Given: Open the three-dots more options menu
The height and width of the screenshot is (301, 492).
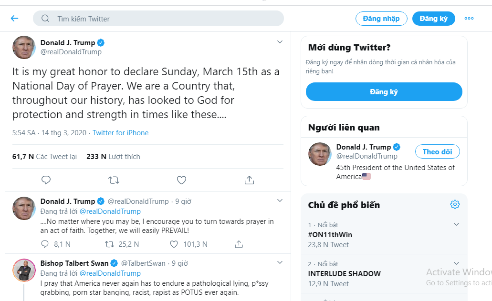Looking at the screenshot, I should 469,19.
